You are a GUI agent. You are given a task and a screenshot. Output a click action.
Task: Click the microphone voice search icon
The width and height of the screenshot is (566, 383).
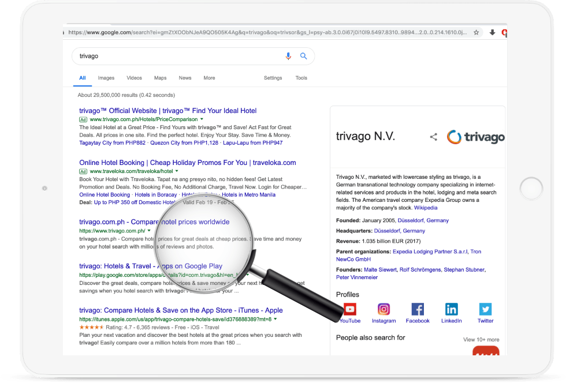288,56
